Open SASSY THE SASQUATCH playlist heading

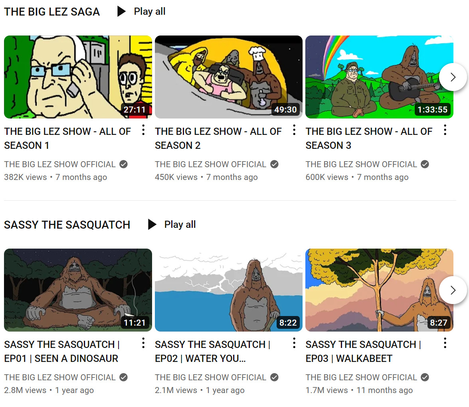[67, 225]
